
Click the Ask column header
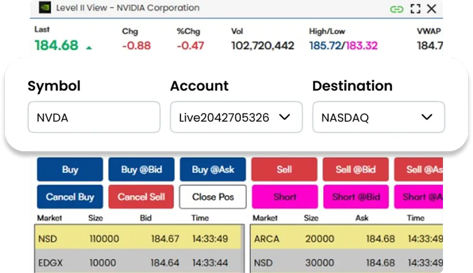point(362,218)
